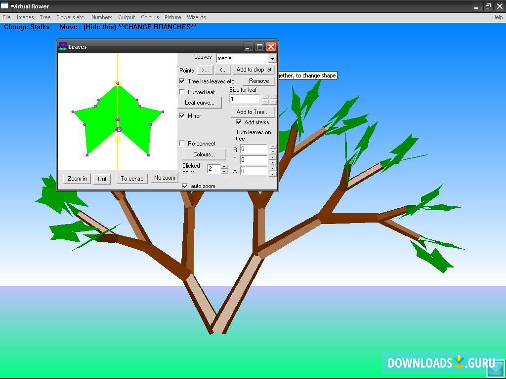
Task: Increase leaf size with second up arrow
Action: (273, 97)
